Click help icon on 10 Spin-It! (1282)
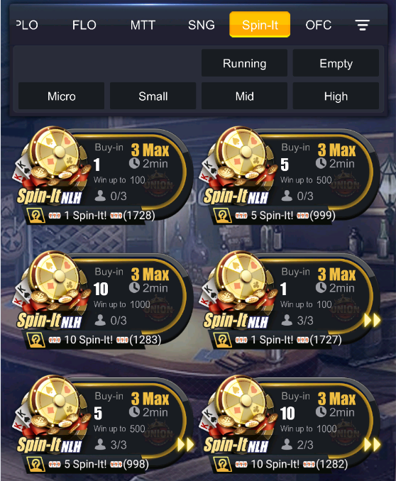Viewport: 396px width, 481px height. tap(223, 464)
